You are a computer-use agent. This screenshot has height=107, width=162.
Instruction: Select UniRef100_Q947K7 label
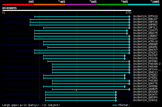[145, 50]
